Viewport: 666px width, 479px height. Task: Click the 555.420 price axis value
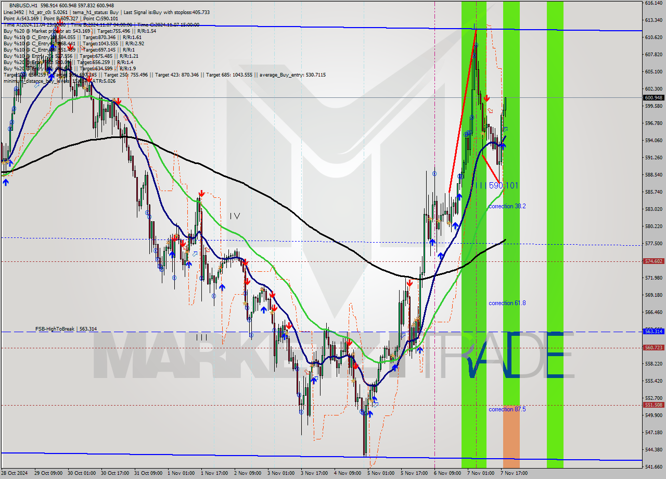click(x=654, y=381)
